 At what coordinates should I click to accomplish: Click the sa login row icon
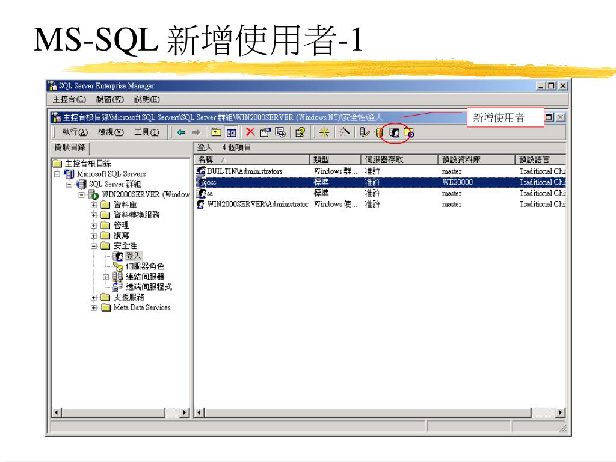(201, 193)
